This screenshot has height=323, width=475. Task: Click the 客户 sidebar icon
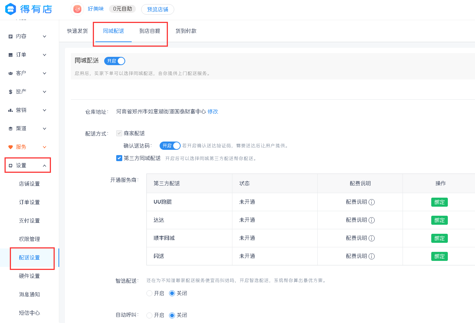coord(11,73)
